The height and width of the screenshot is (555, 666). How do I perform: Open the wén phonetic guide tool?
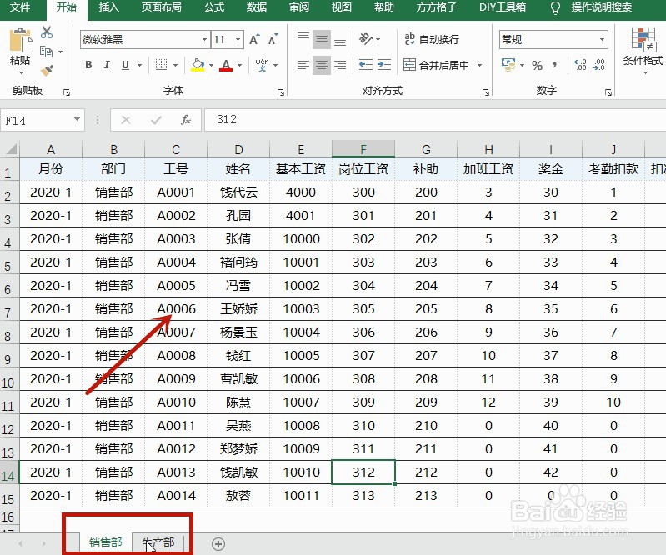tap(262, 65)
